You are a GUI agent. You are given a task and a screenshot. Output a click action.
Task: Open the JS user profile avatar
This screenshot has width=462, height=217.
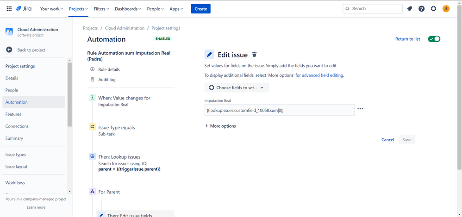click(x=446, y=8)
